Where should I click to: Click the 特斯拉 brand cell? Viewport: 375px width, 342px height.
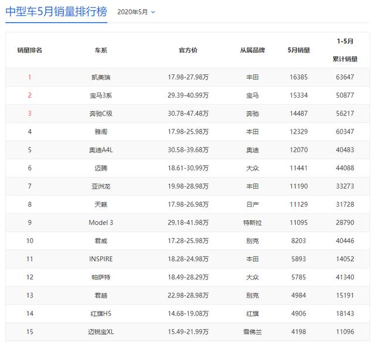253,223
